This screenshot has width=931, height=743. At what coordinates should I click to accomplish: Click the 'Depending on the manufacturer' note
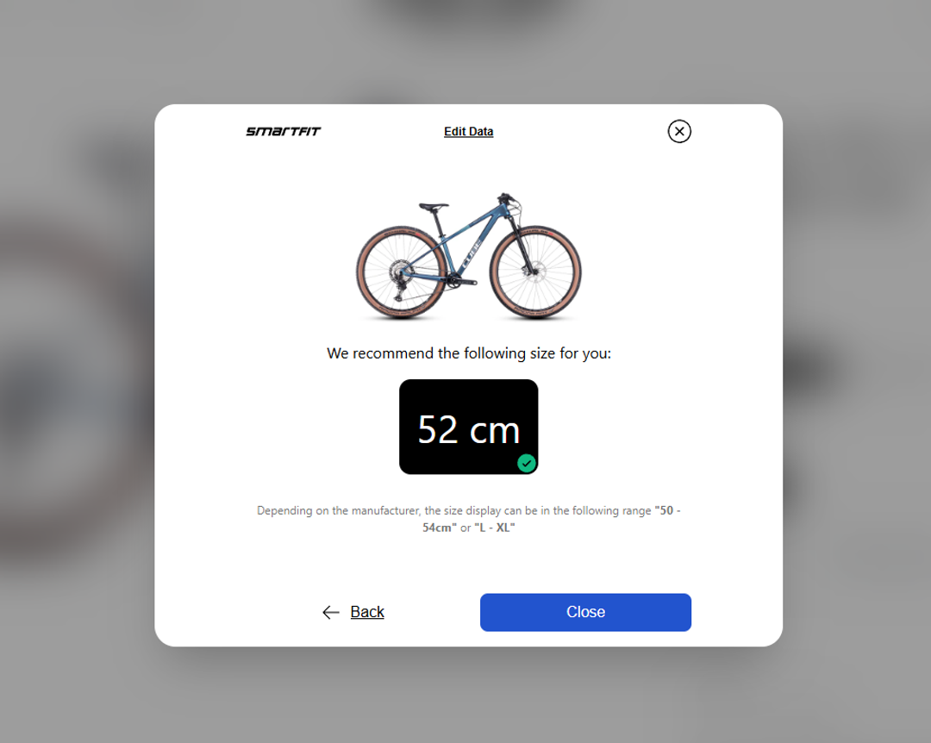tap(468, 519)
